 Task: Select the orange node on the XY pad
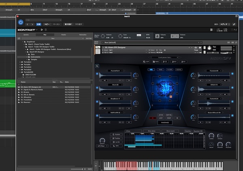171,97
